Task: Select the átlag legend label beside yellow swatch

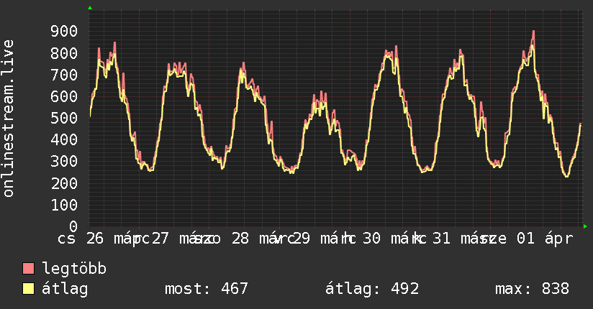Action: (65, 289)
